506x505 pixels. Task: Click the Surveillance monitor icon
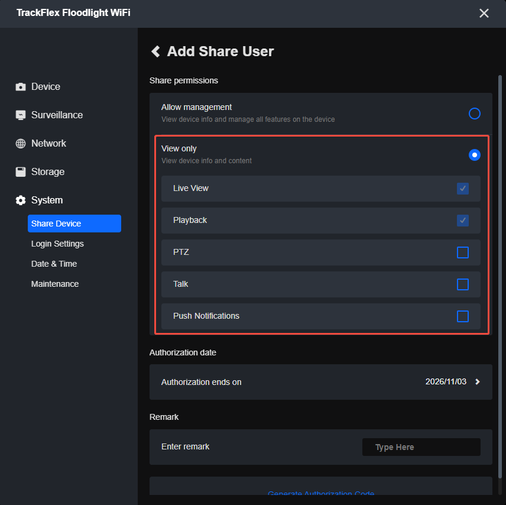point(21,115)
